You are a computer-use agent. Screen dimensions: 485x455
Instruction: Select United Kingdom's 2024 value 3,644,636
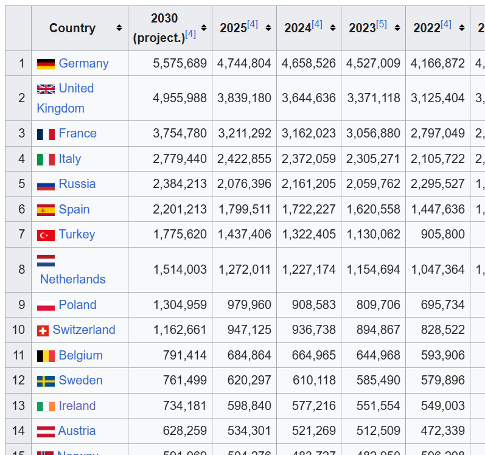click(309, 99)
